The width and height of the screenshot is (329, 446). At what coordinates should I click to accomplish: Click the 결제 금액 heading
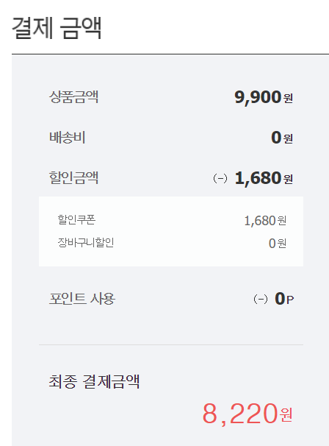[x=57, y=28]
